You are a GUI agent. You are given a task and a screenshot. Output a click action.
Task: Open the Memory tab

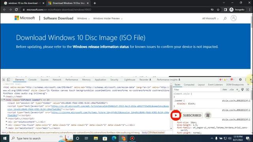86,80
